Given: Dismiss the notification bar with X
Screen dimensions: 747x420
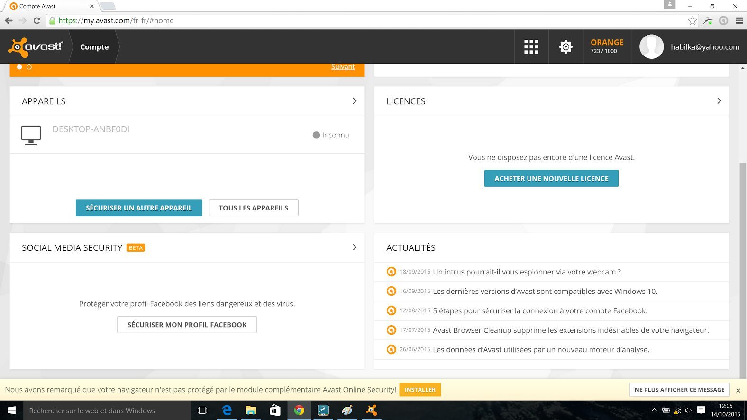Looking at the screenshot, I should click(x=738, y=390).
